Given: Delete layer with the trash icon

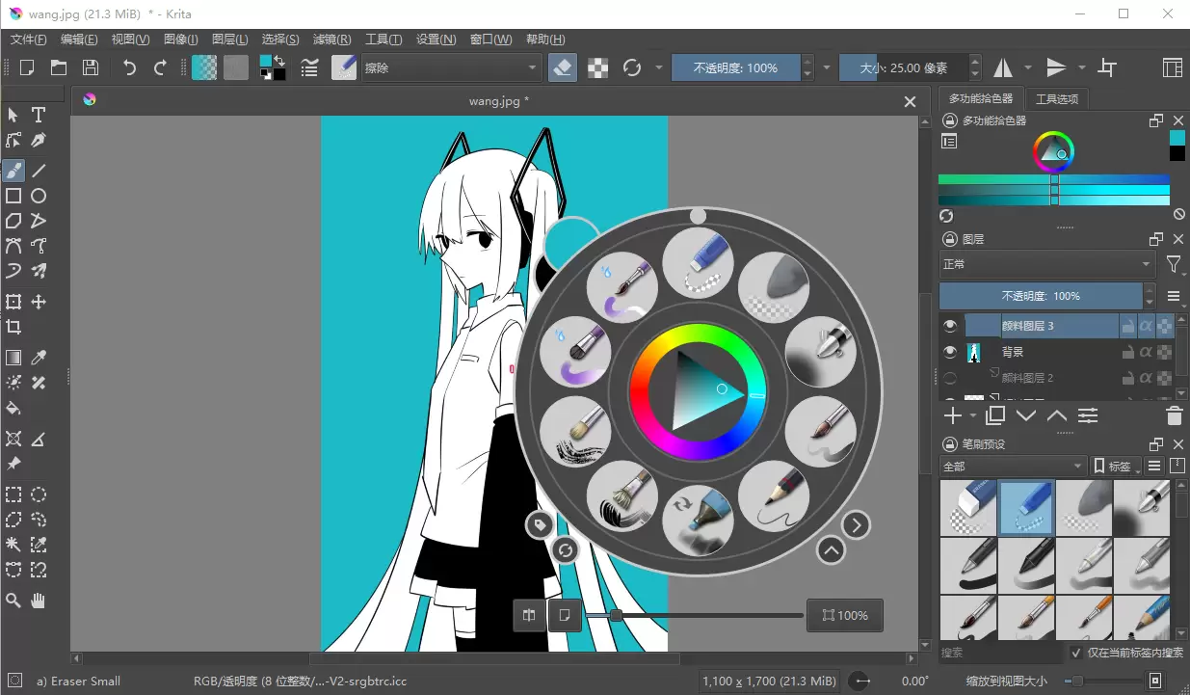Looking at the screenshot, I should (x=1174, y=415).
